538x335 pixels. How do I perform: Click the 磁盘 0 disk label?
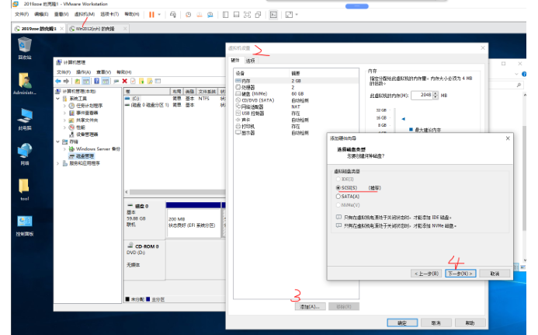(x=141, y=206)
